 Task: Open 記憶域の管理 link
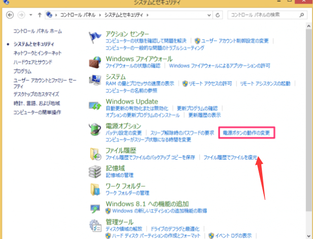(x=120, y=175)
